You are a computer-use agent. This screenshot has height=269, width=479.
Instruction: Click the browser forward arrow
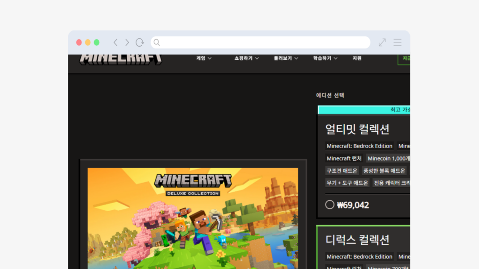point(127,42)
